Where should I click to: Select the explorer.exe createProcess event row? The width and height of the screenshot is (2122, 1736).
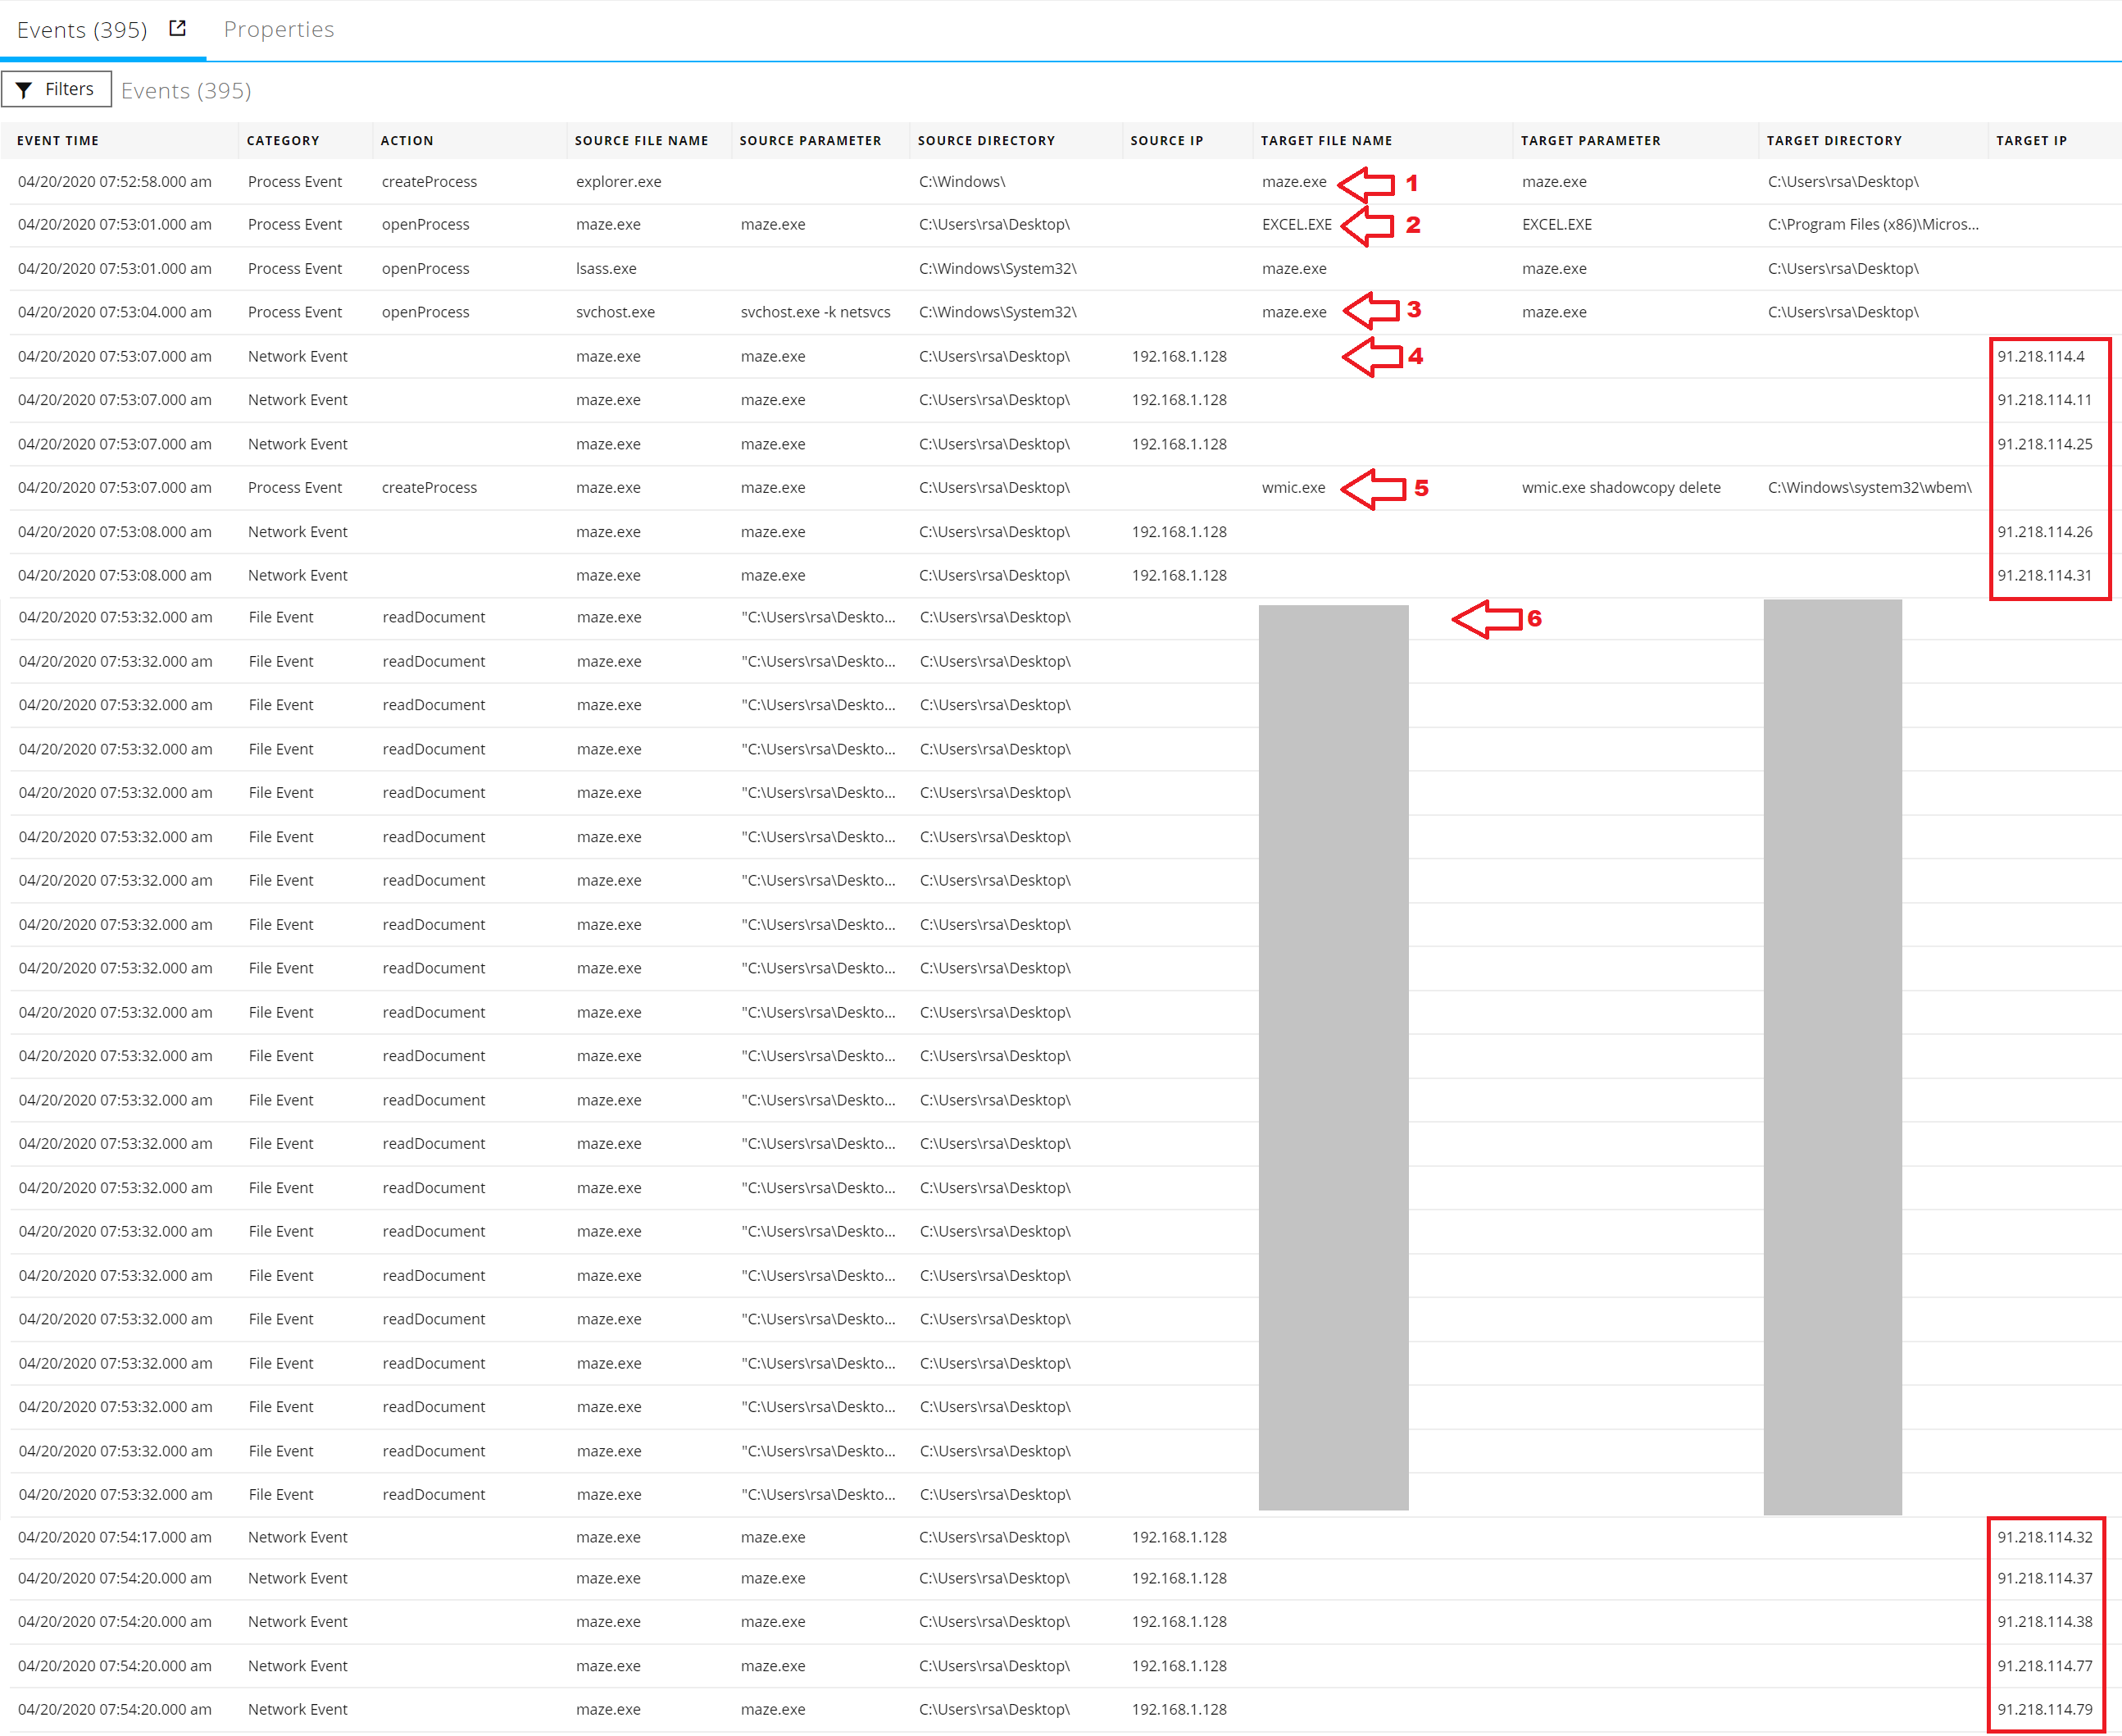coord(618,182)
